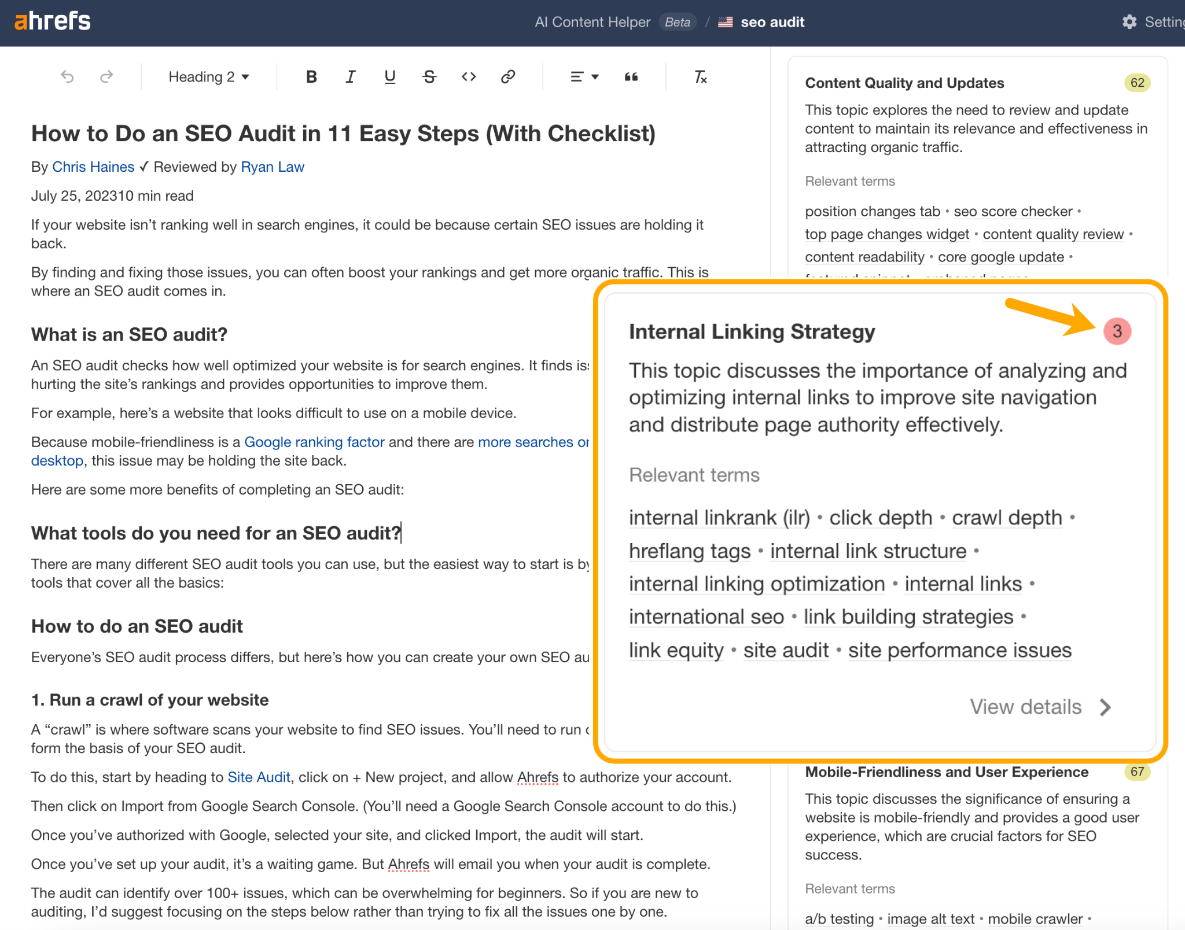
Task: Open the Settings gear
Action: tap(1129, 22)
